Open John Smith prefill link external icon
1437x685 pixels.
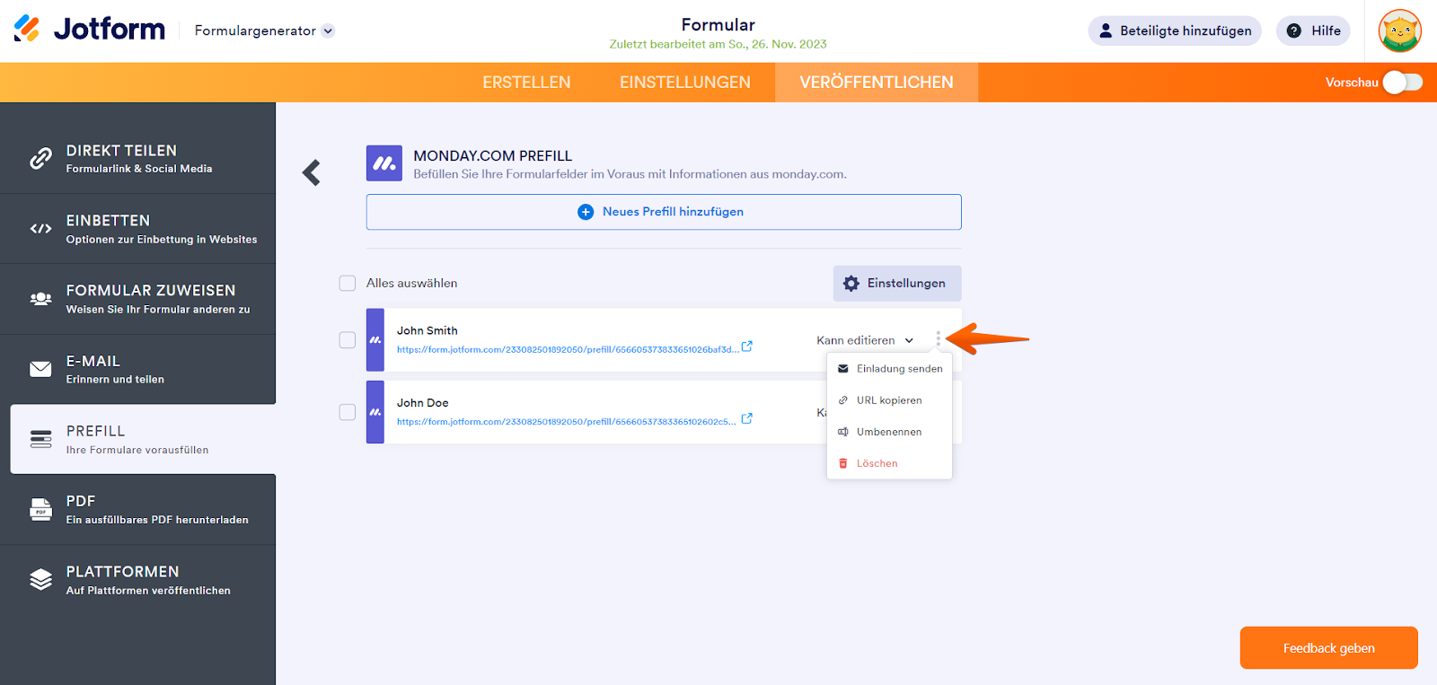pos(746,347)
